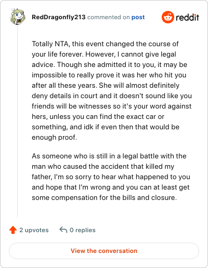Click the vertical comment thread line
208x268 pixels.
coord(17,121)
